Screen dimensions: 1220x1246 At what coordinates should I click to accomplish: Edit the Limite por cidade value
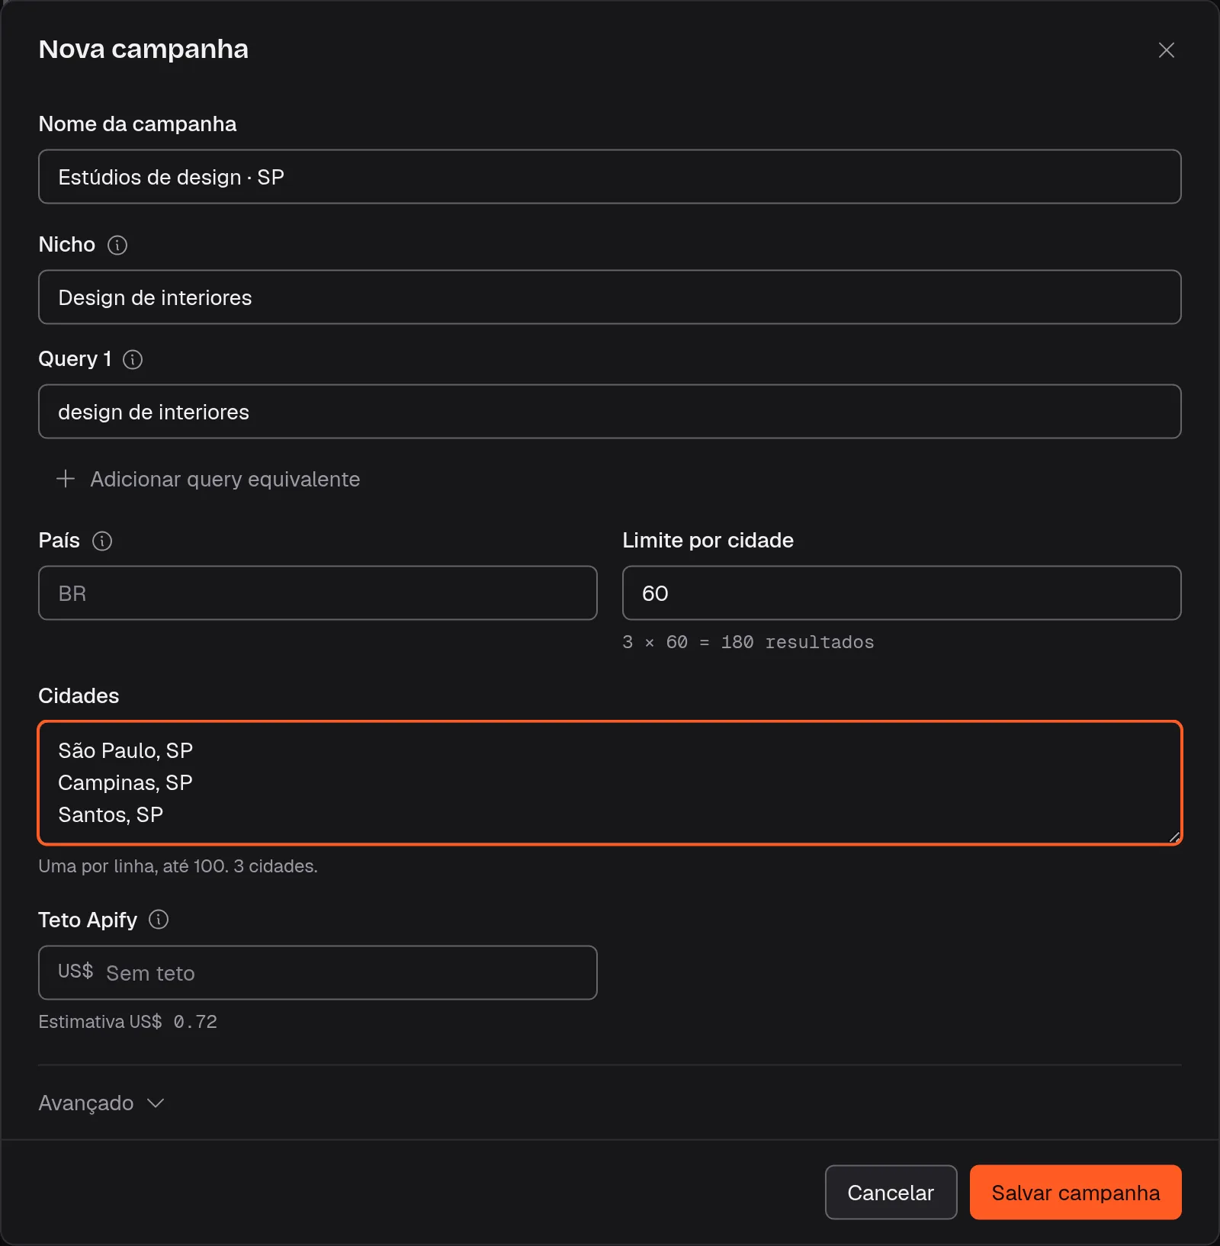tap(902, 593)
